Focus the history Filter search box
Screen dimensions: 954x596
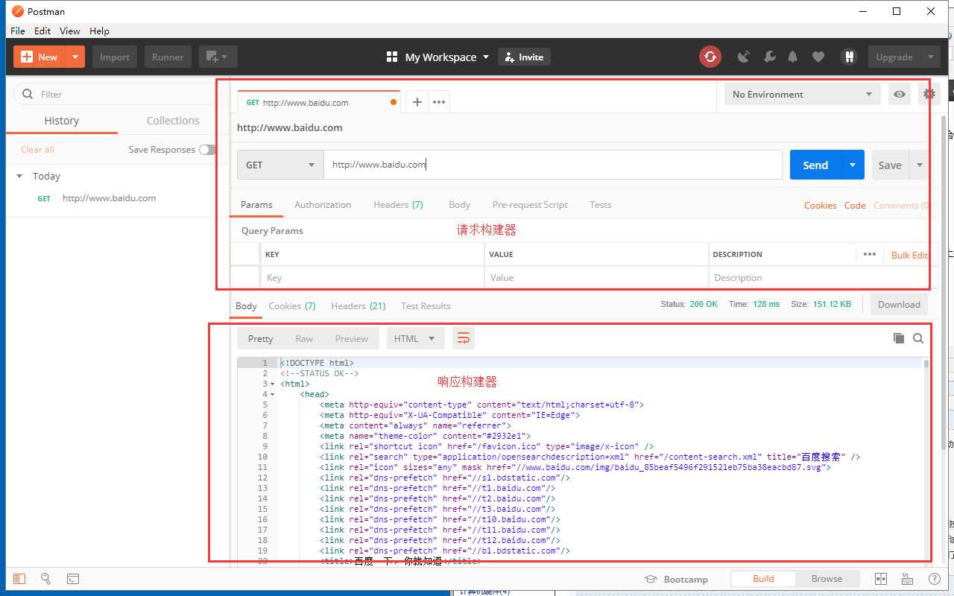pos(116,94)
